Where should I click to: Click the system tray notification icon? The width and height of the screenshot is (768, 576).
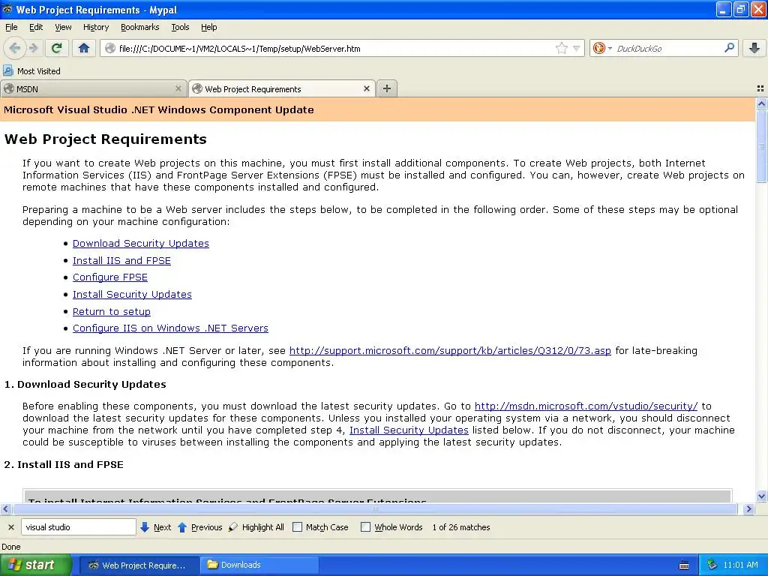(712, 565)
